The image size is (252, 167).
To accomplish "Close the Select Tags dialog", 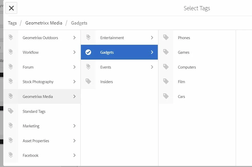I will (11, 8).
